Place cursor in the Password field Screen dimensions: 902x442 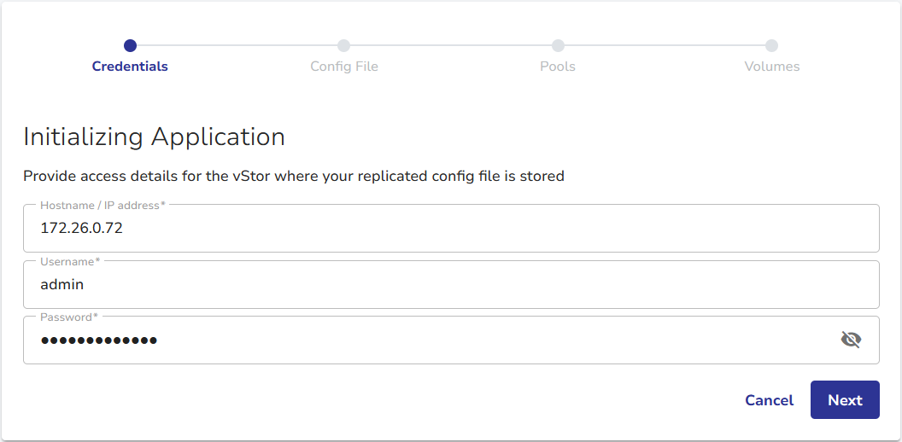(427, 340)
